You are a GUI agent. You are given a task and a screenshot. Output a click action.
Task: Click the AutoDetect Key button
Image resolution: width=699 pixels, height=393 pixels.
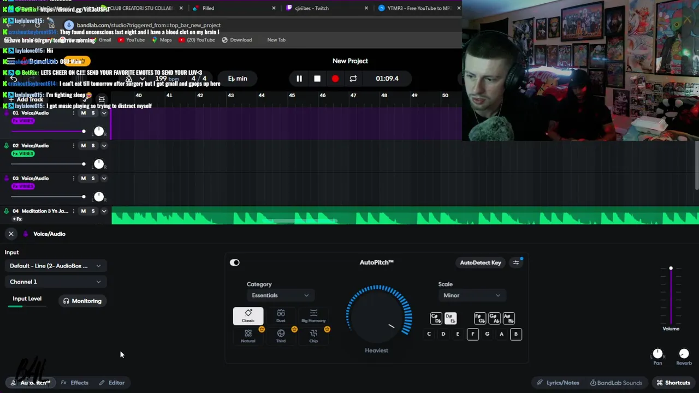pos(481,263)
